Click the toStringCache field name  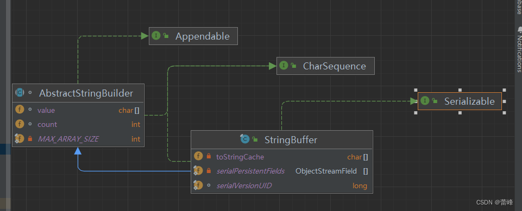point(240,157)
